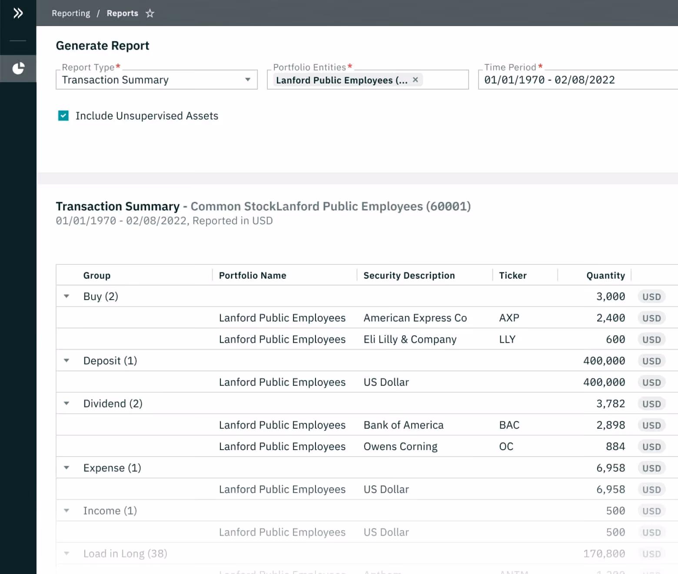
Task: Click the Portfolio Entities field
Action: point(368,80)
